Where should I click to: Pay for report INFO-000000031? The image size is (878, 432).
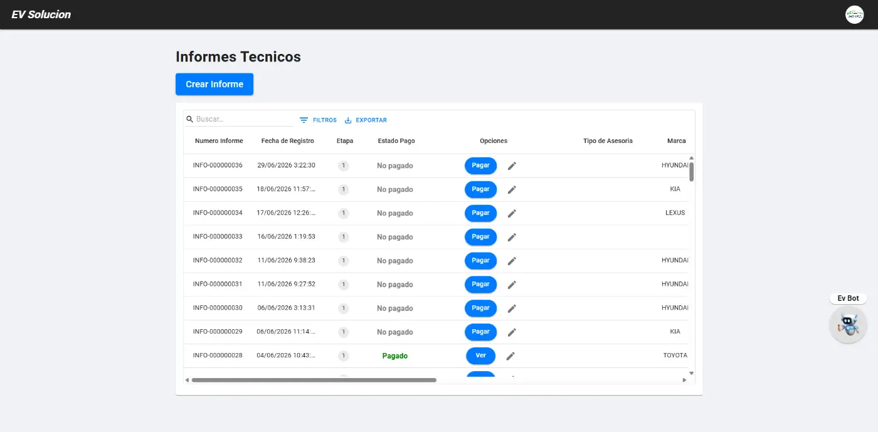[x=480, y=285]
